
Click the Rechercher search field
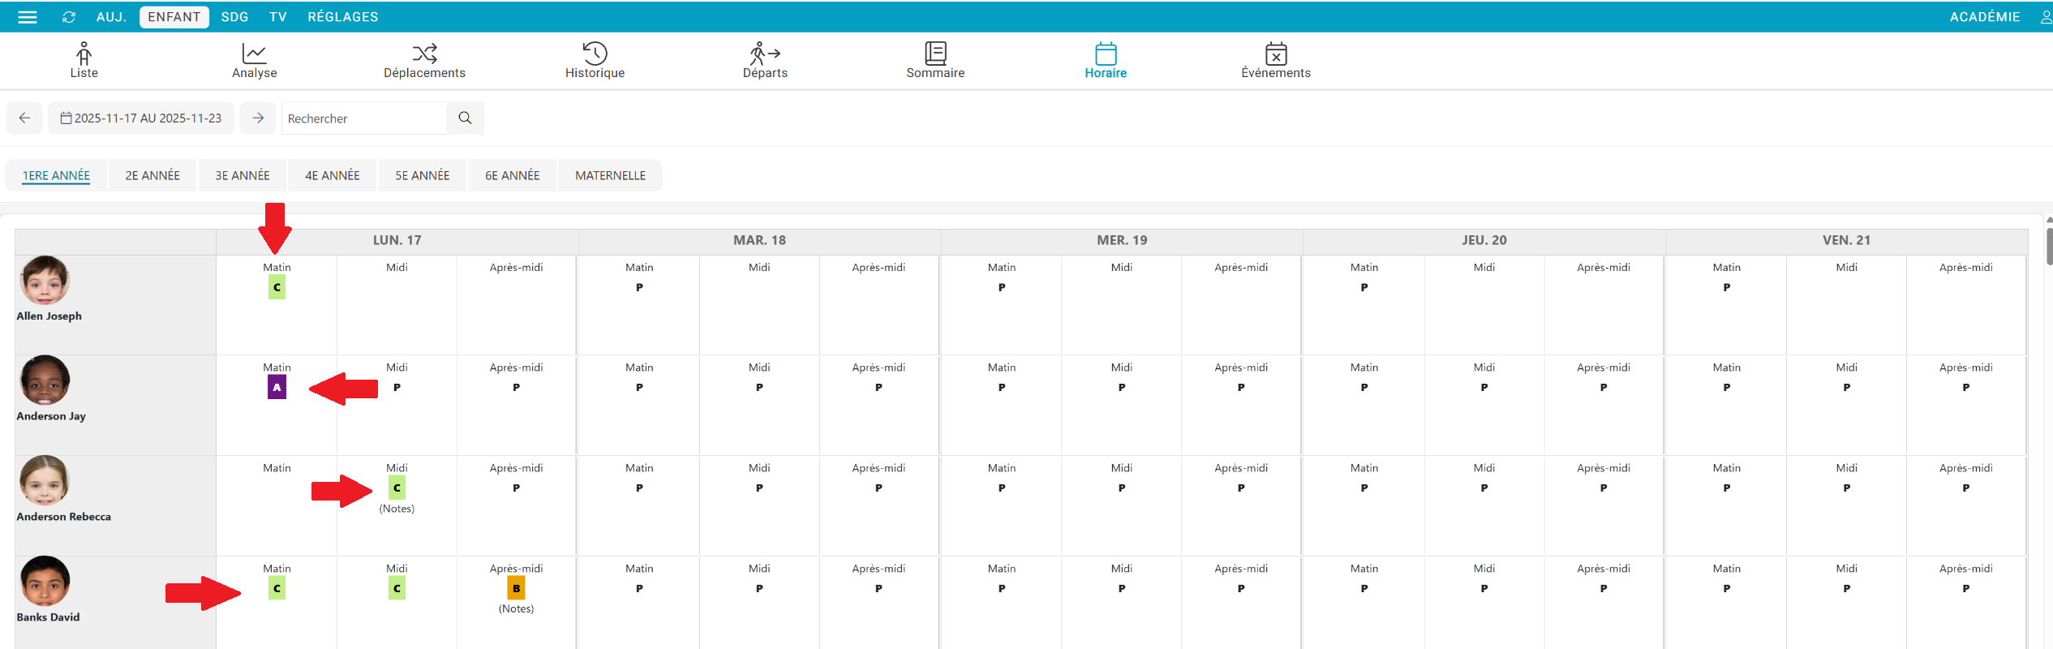coord(363,118)
